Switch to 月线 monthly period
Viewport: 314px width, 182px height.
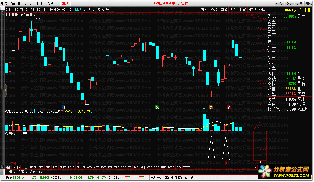coord(96,9)
